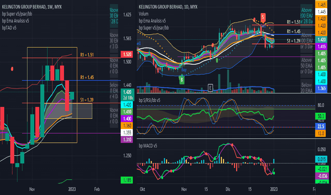Click the 'Above 50 EMA' table cell on daily chart
Viewport: 331px width, 195px height.
pos(306,66)
